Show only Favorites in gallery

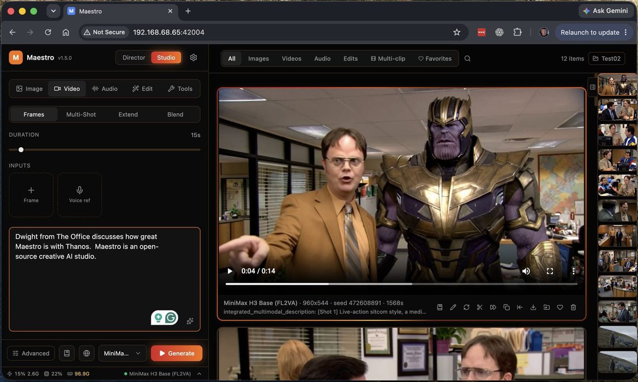(434, 58)
